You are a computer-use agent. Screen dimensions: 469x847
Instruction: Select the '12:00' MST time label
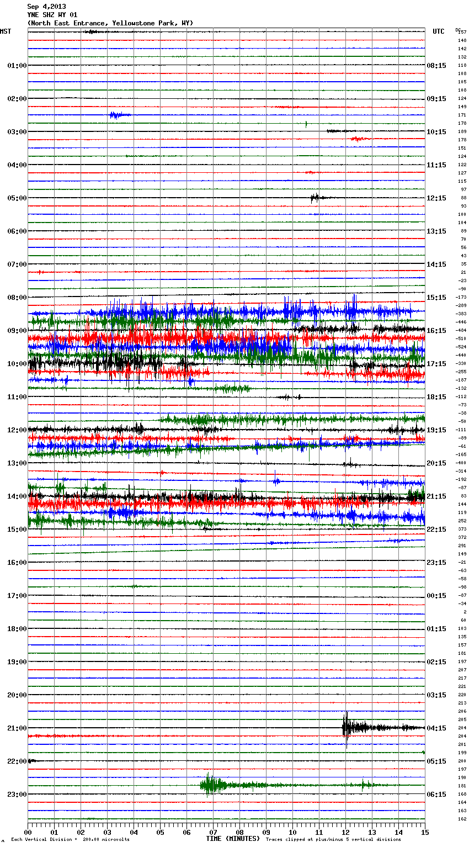pos(17,430)
